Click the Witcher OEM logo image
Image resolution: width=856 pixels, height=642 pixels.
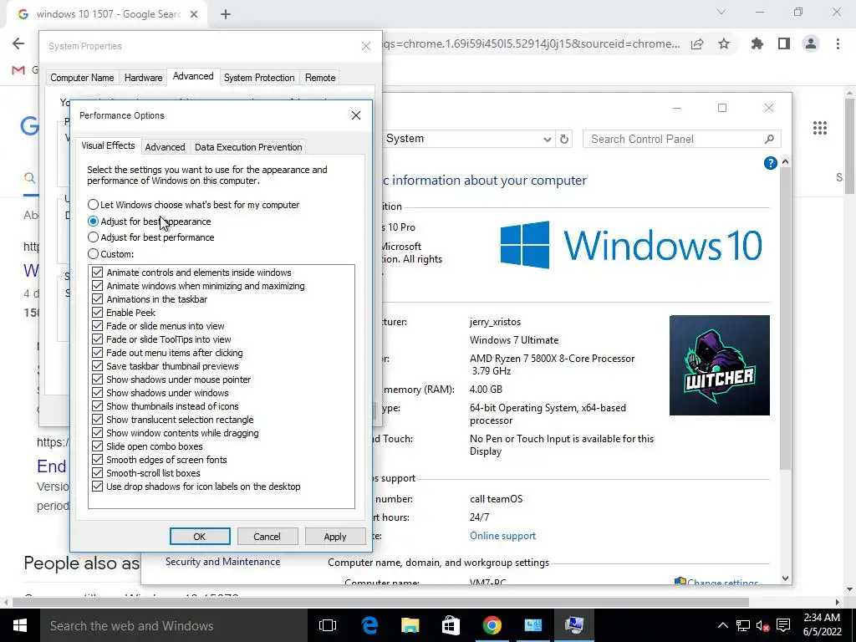[x=720, y=365]
